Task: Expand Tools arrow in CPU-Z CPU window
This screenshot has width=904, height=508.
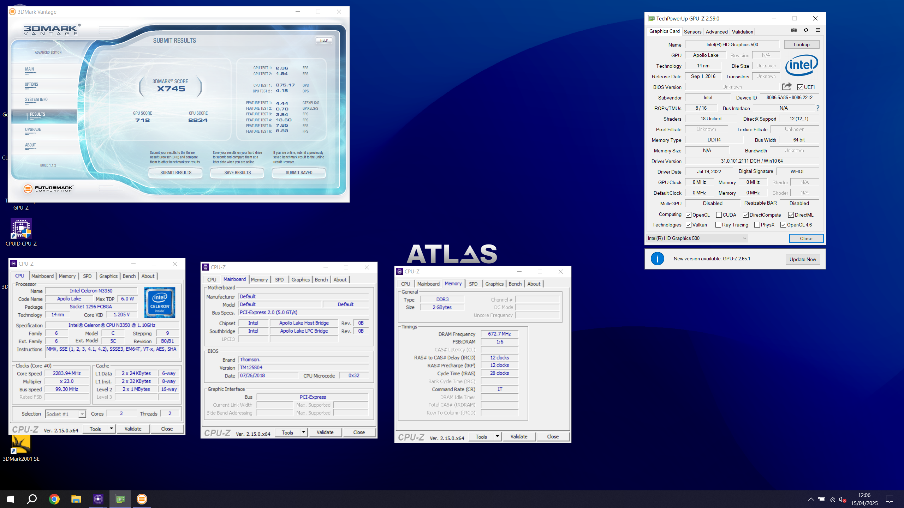Action: 111,429
